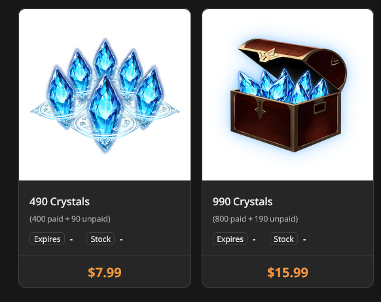Click the center large crystal icon
Viewport: 381px width, 302px height.
[x=105, y=107]
